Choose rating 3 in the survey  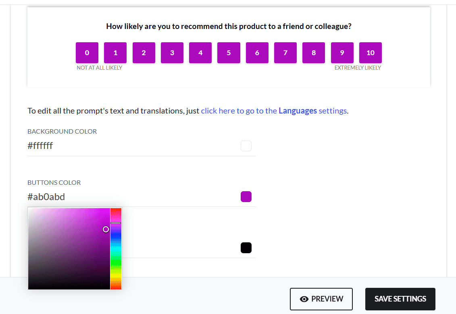(172, 53)
